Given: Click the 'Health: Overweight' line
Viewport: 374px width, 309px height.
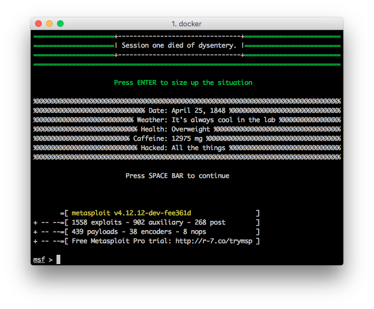Looking at the screenshot, I should coord(175,129).
